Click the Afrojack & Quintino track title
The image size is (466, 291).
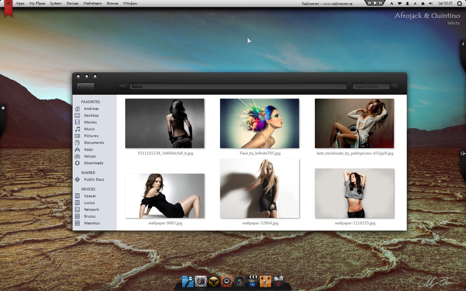(x=427, y=16)
